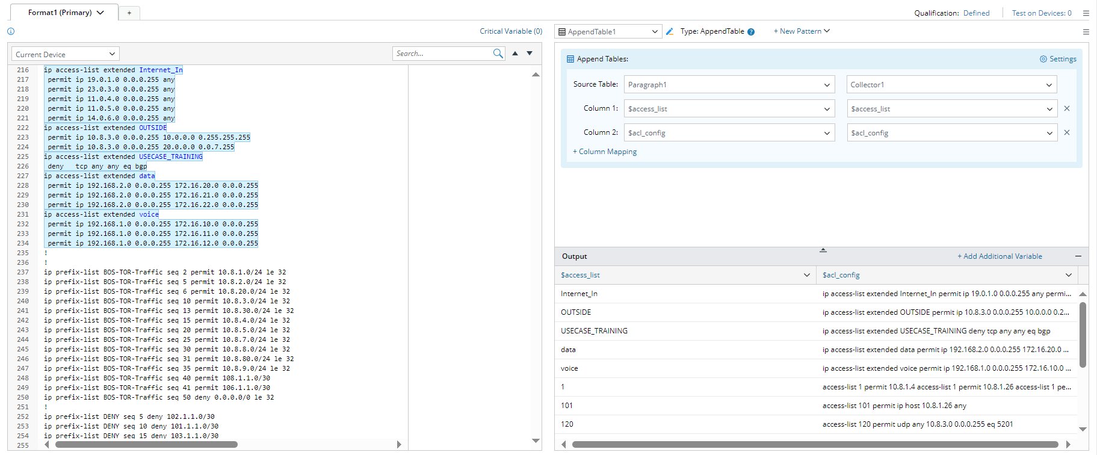Delete the Column 2 mapping row

tap(1067, 133)
